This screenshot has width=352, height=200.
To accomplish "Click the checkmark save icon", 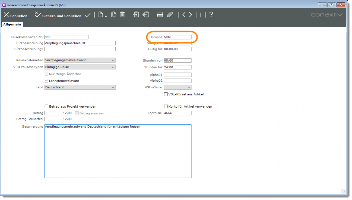I will pos(87,15).
